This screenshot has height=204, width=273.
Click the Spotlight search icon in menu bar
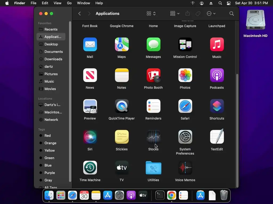pyautogui.click(x=220, y=3)
